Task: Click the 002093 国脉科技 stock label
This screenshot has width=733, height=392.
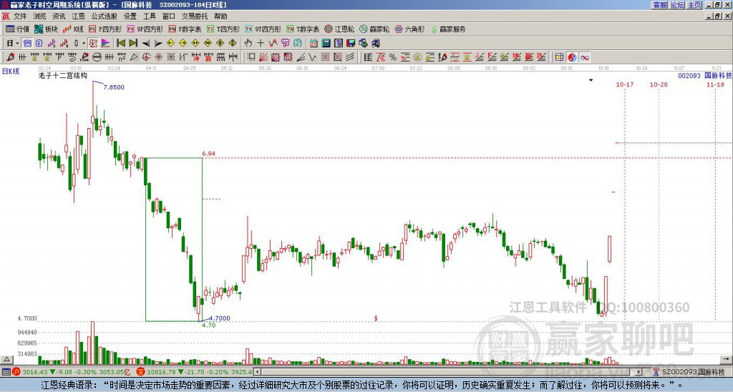Action: coord(705,75)
